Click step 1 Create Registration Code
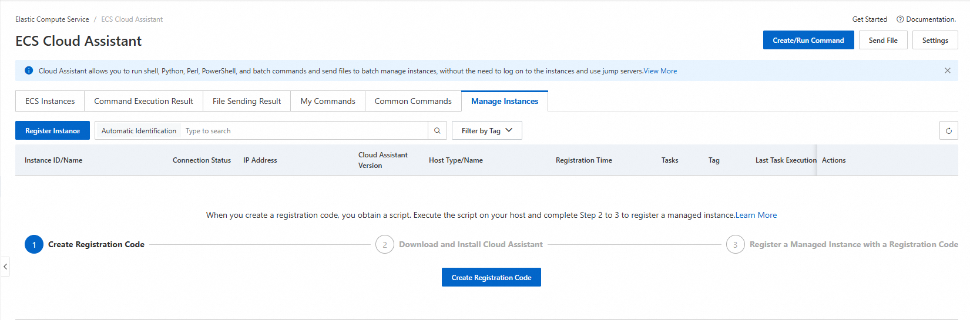The width and height of the screenshot is (970, 320). [85, 244]
